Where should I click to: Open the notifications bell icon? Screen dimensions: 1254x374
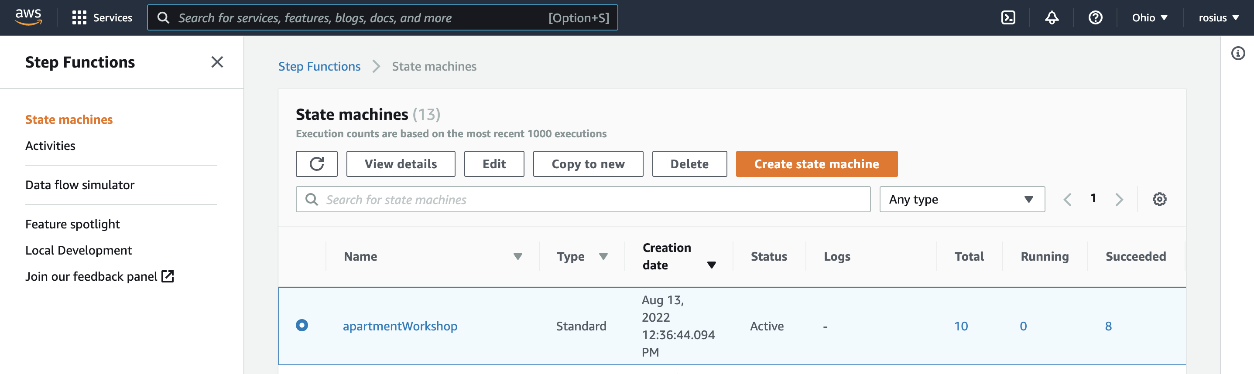(1052, 17)
